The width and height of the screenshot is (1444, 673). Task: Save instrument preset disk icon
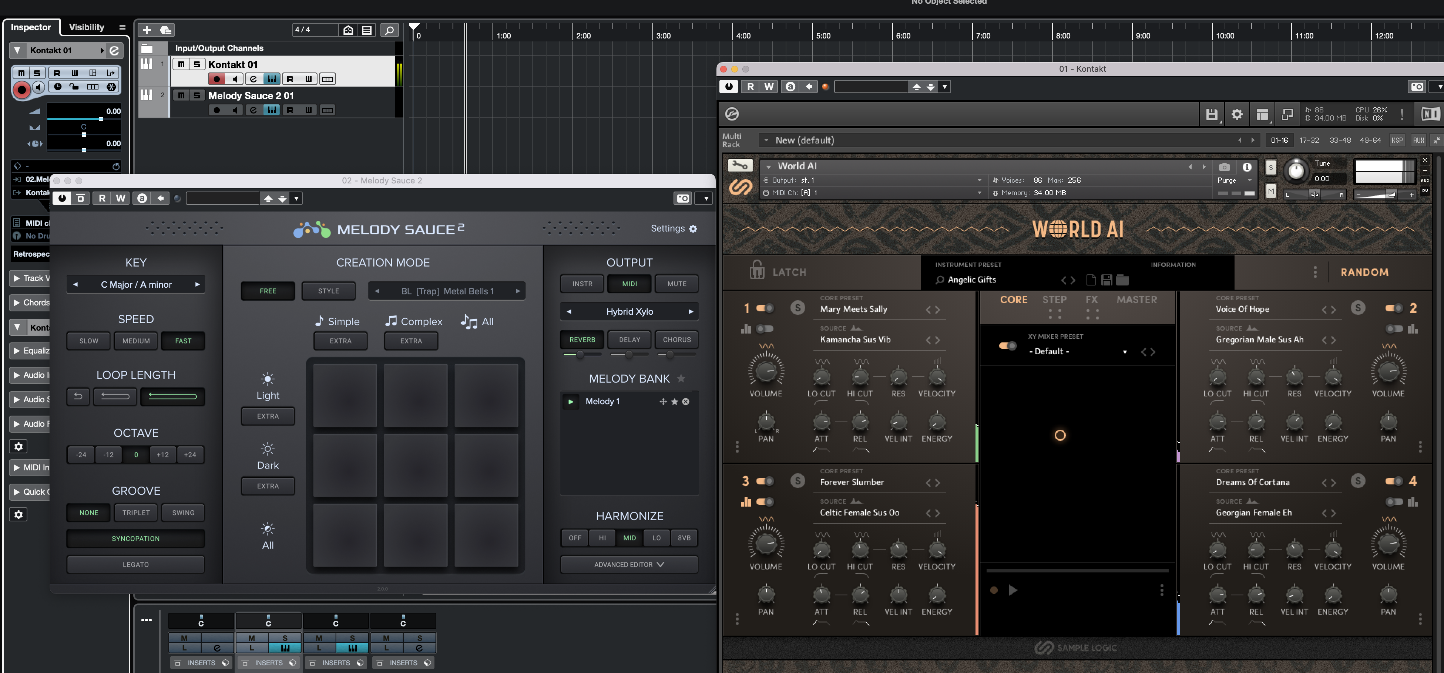(1106, 280)
